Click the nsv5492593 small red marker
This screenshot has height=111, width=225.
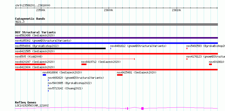pyautogui.click(x=187, y=48)
